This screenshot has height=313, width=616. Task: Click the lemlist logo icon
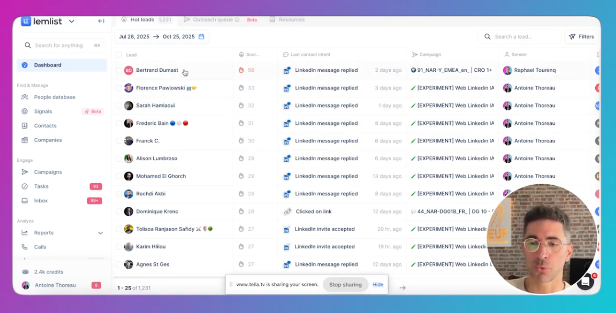point(26,21)
